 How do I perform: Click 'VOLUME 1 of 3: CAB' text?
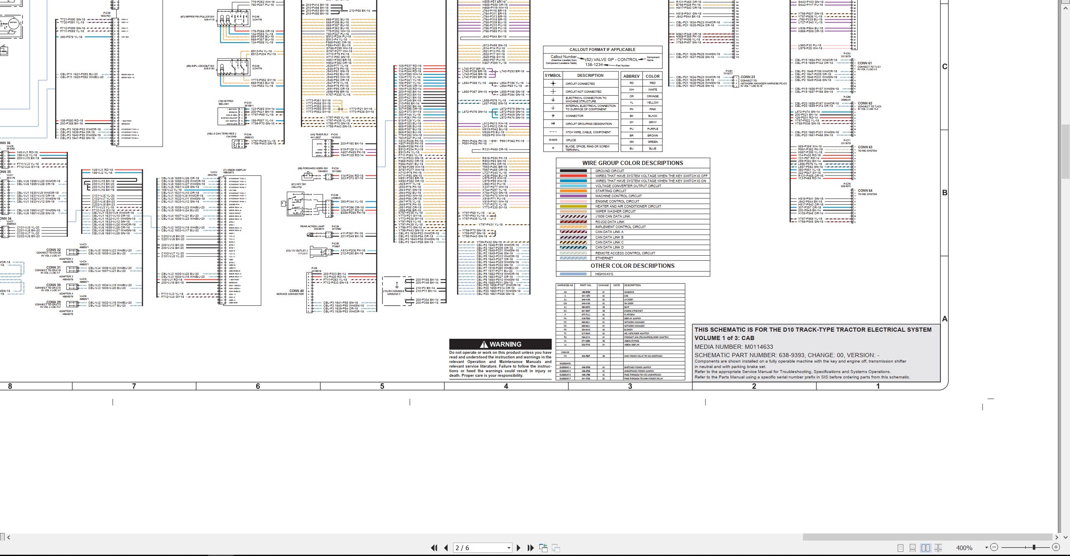(724, 338)
